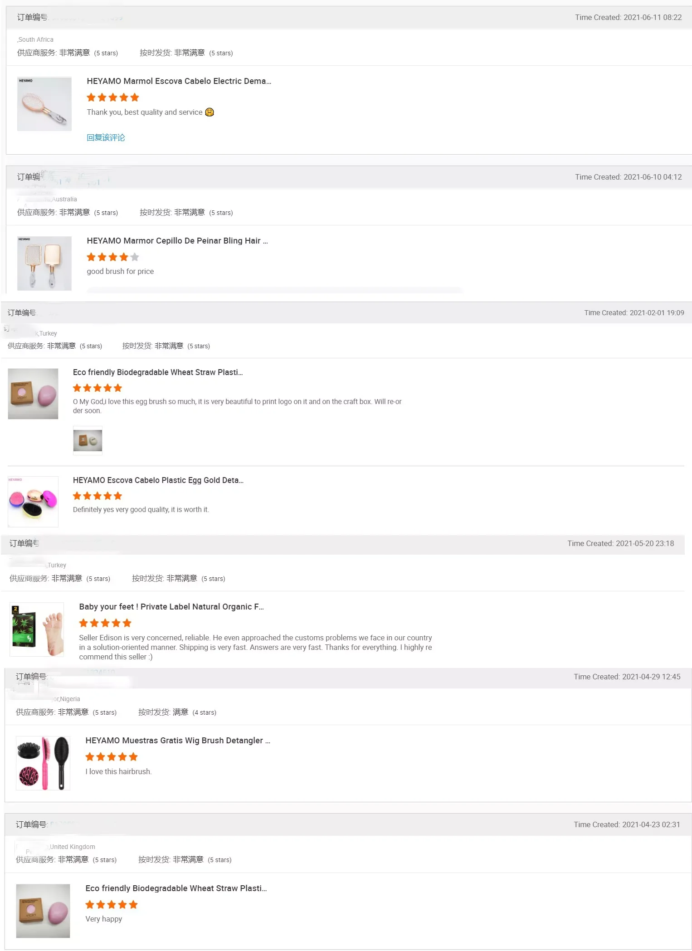Click the star rating under Wig Brush Detangler
This screenshot has width=692, height=951.
click(112, 757)
